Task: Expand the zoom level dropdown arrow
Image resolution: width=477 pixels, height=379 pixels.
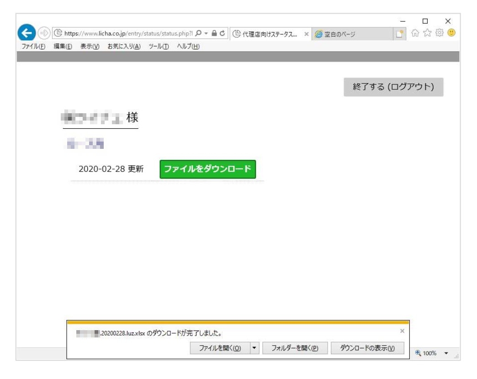Action: (x=446, y=353)
